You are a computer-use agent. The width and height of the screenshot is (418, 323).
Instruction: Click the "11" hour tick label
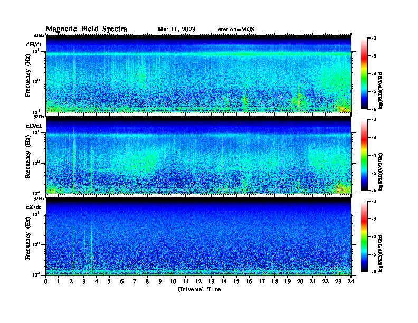coord(186,282)
